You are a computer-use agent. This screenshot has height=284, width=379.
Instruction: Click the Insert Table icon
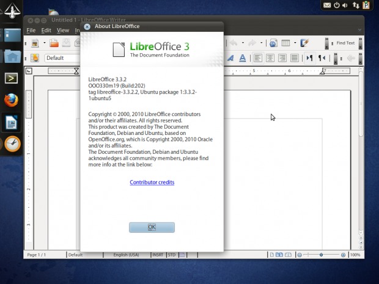[x=285, y=43]
